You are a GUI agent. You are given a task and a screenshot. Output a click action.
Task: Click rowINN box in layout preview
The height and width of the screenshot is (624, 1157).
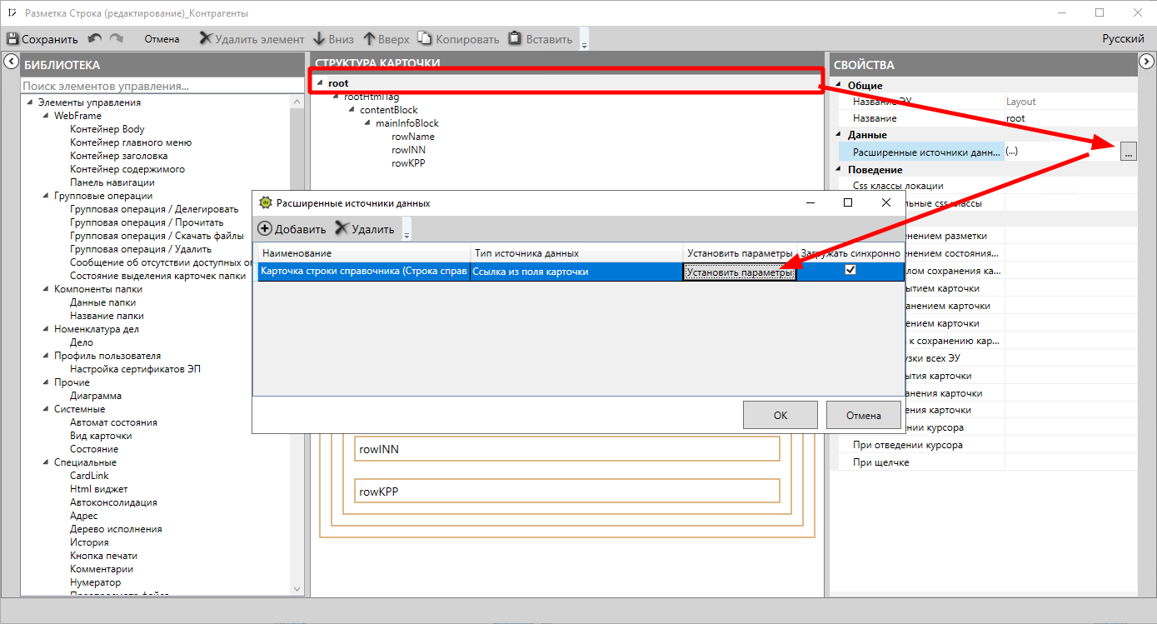(566, 449)
